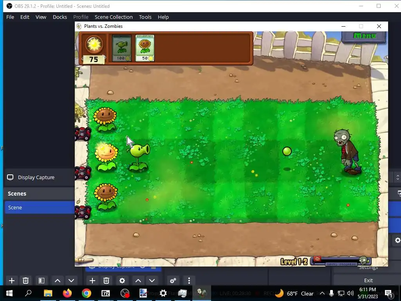Viewport: 401px width, 301px height.
Task: Move source up with Sources toolbar arrow
Action: point(138,281)
